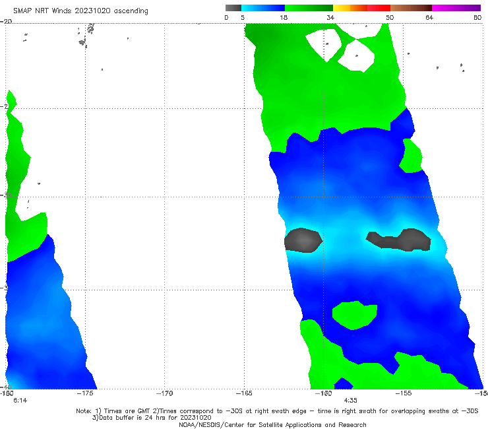Click the title 'SMAP NRT Winds 20231020 ascending'

click(x=80, y=11)
